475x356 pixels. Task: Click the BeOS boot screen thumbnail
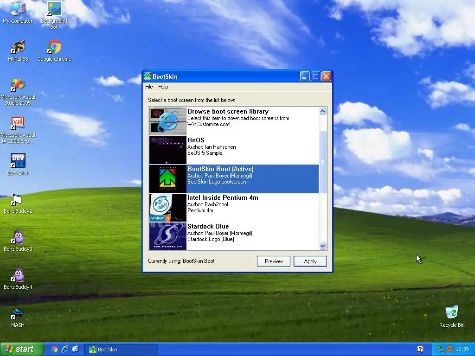pyautogui.click(x=168, y=150)
